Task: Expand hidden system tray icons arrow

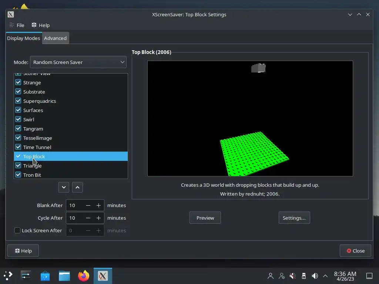Action: [325, 276]
